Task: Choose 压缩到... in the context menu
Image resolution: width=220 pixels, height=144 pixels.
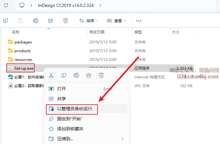Action: pos(87,139)
